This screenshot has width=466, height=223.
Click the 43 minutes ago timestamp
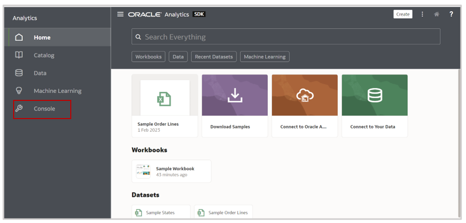coord(171,175)
